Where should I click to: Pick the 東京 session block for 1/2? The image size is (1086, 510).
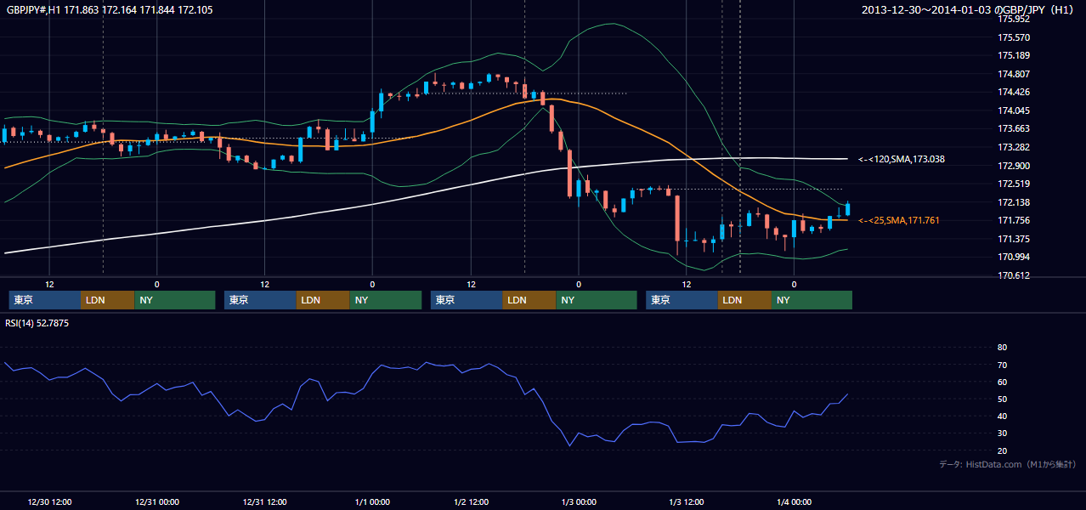467,300
